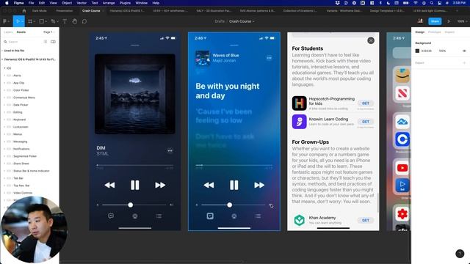Click the lyrics icon on DIM player
The height and width of the screenshot is (264, 470).
(x=111, y=216)
